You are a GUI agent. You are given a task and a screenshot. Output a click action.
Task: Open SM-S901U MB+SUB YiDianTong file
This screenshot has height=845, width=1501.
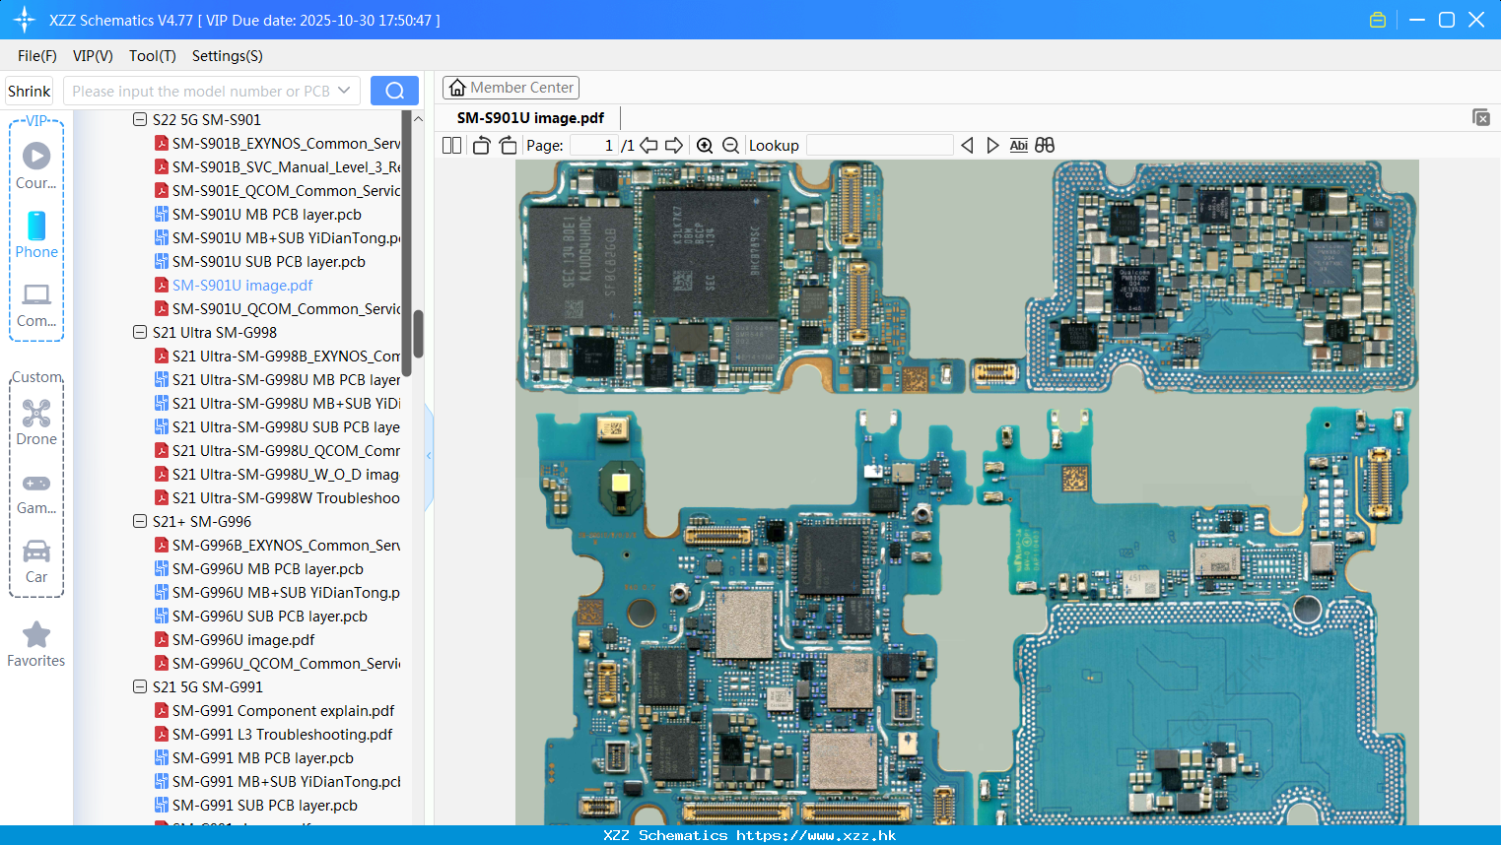point(286,237)
